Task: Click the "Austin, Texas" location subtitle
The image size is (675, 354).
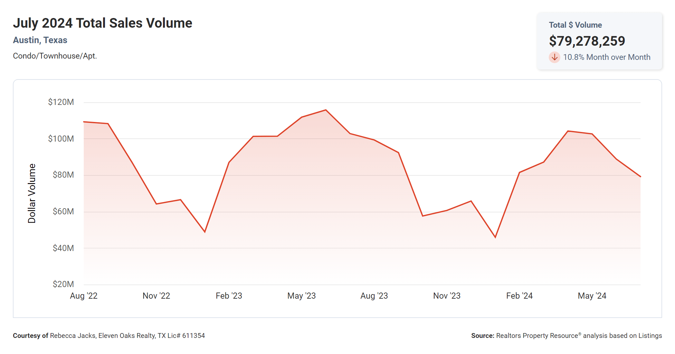Action: pos(40,40)
